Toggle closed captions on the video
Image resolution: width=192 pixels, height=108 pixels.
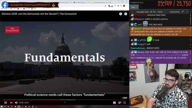[114, 103]
